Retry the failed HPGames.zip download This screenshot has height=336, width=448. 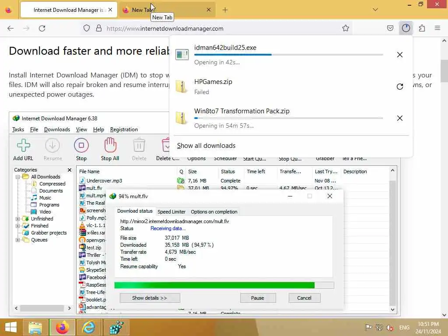pos(399,87)
